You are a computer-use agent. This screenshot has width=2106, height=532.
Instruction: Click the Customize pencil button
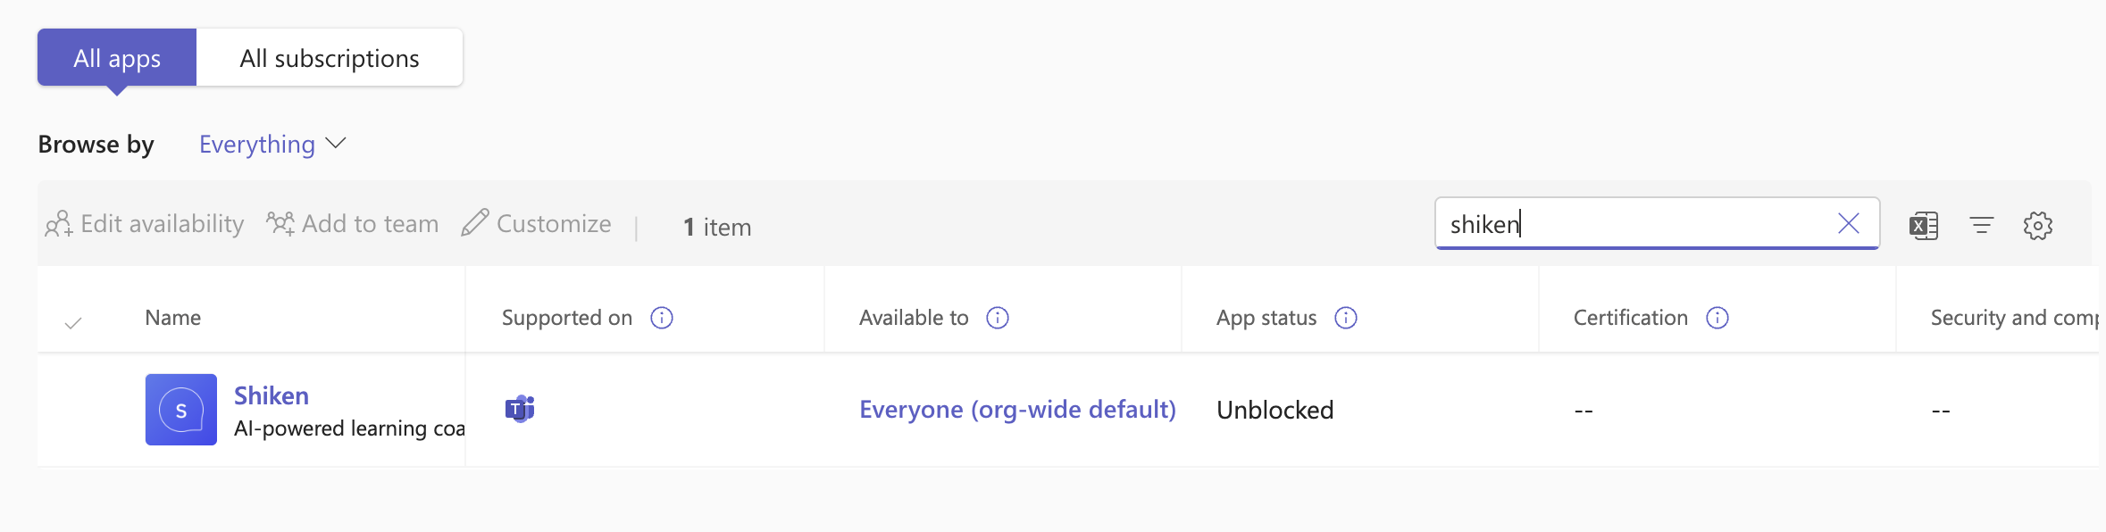tap(537, 224)
